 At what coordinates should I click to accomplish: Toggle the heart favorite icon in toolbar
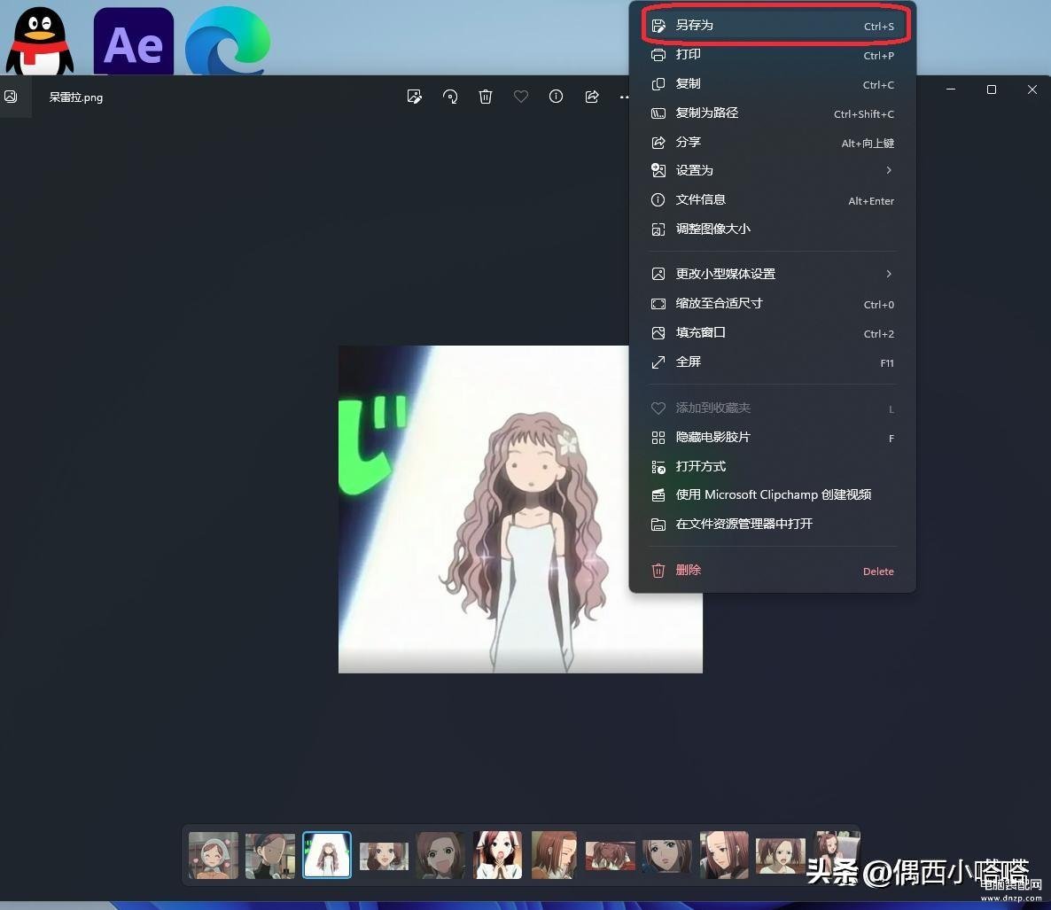pos(521,97)
